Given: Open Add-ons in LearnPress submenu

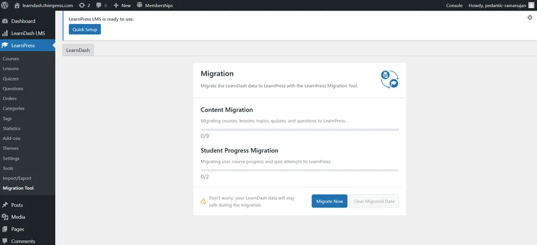Looking at the screenshot, I should pyautogui.click(x=12, y=138).
